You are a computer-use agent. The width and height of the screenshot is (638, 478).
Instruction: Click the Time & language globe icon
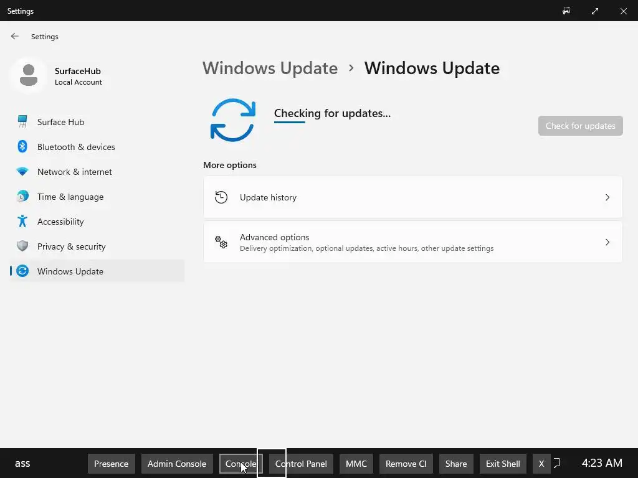click(22, 196)
